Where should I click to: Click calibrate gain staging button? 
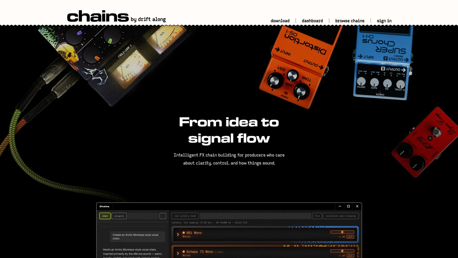tap(341, 216)
